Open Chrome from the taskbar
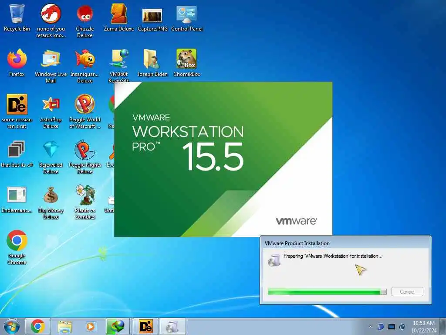The width and height of the screenshot is (446, 335). click(x=38, y=326)
